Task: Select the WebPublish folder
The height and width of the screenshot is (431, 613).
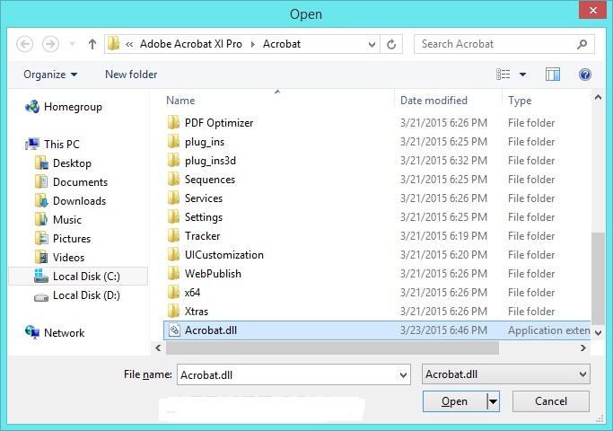Action: pyautogui.click(x=377, y=274)
